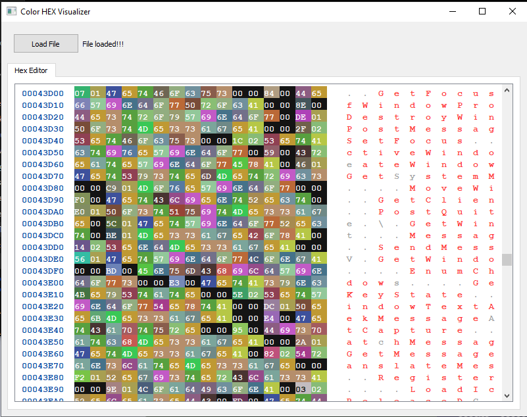Image resolution: width=527 pixels, height=417 pixels.
Task: Click the Color HEX Visualizer app icon
Action: click(x=11, y=11)
